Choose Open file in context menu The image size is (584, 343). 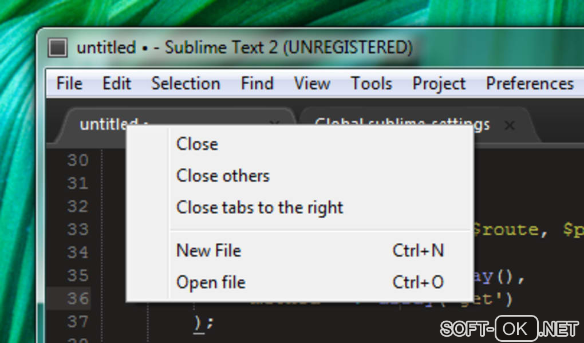(211, 282)
